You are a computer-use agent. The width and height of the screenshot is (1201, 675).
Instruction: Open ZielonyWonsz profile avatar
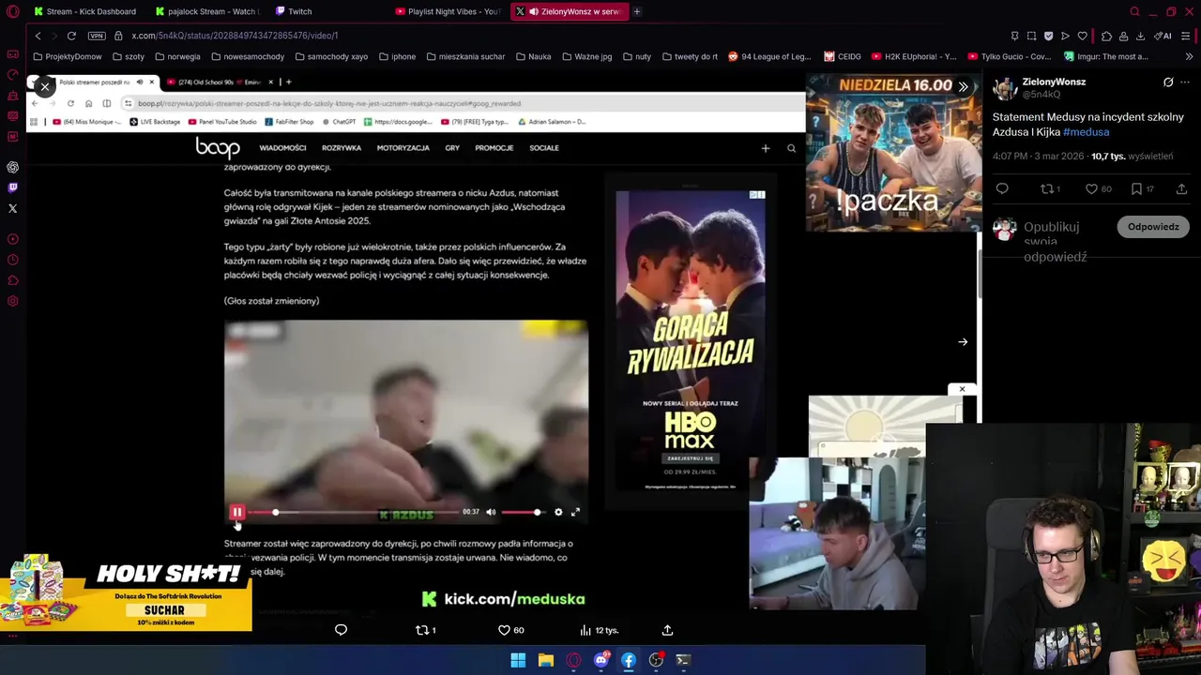[x=1005, y=88]
